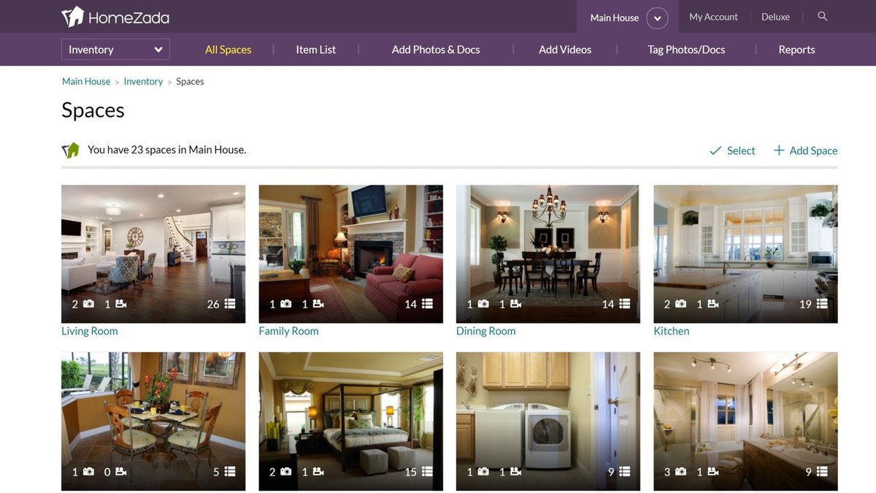Open the Tag Photos/Docs tab

pos(686,50)
